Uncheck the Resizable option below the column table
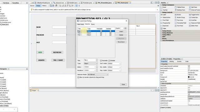 (x=101, y=61)
